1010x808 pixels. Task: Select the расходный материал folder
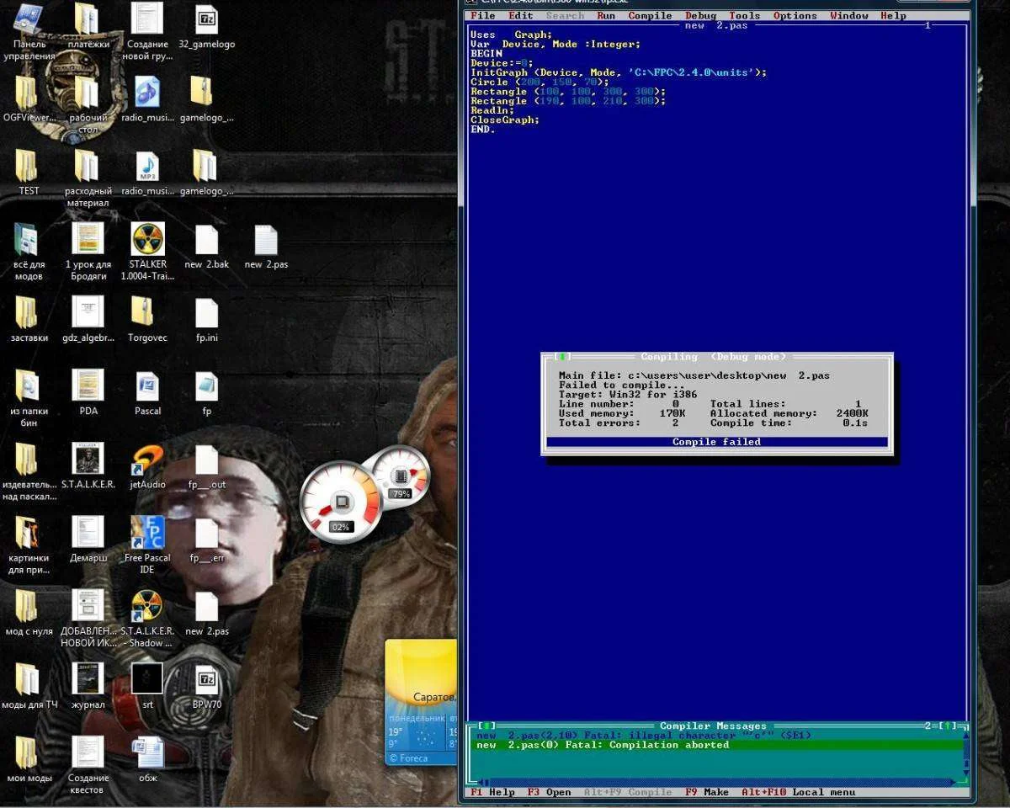pos(88,178)
